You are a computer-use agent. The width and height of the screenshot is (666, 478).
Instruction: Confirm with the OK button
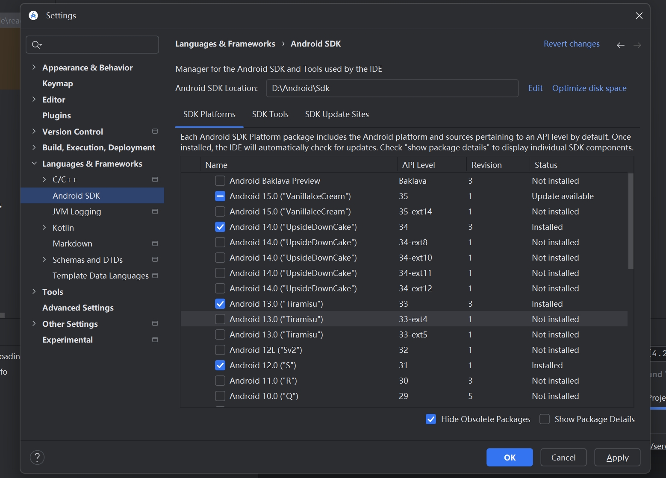(510, 457)
